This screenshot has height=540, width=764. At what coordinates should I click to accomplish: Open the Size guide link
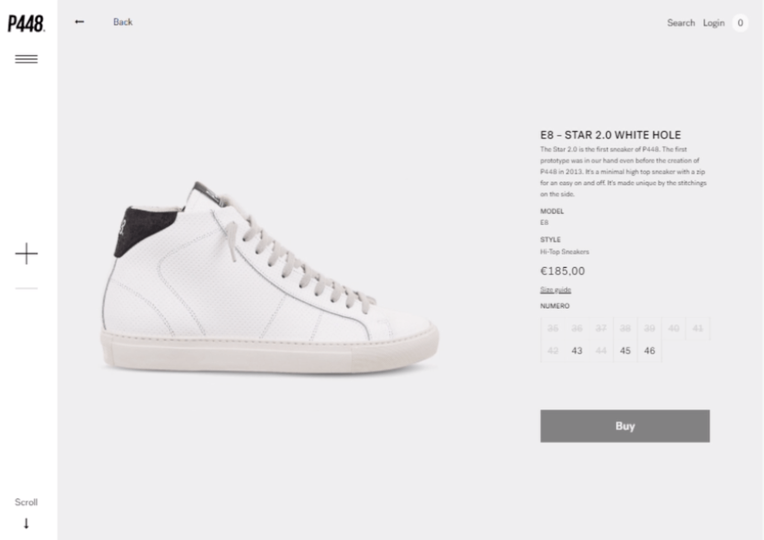pyautogui.click(x=555, y=290)
